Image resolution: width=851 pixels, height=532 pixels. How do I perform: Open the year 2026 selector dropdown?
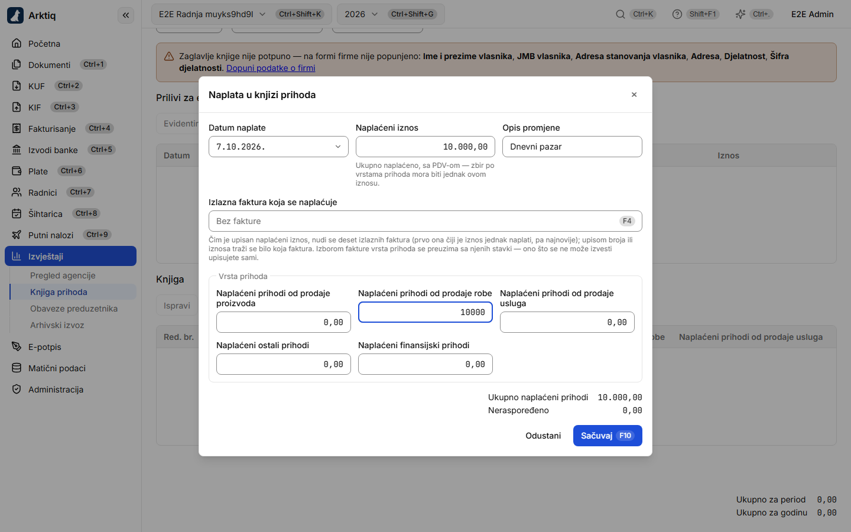pyautogui.click(x=391, y=14)
